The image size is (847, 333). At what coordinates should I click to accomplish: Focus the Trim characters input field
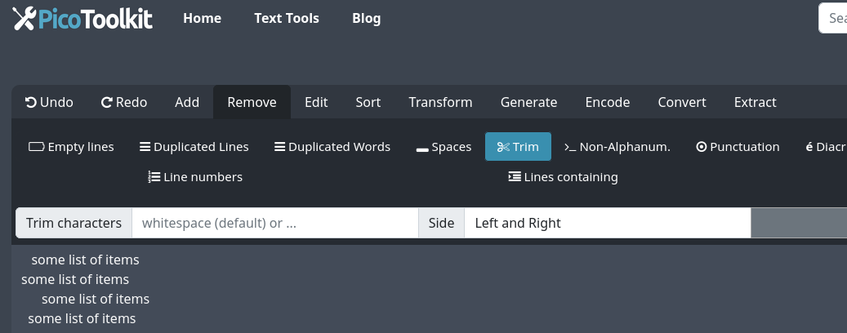click(x=274, y=223)
